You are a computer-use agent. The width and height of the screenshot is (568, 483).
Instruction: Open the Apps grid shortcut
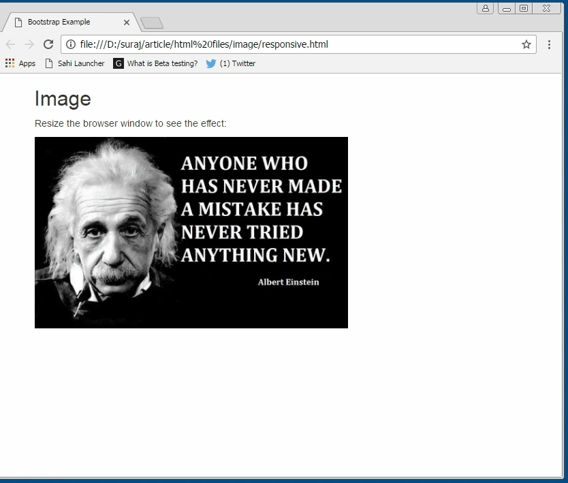click(x=20, y=63)
